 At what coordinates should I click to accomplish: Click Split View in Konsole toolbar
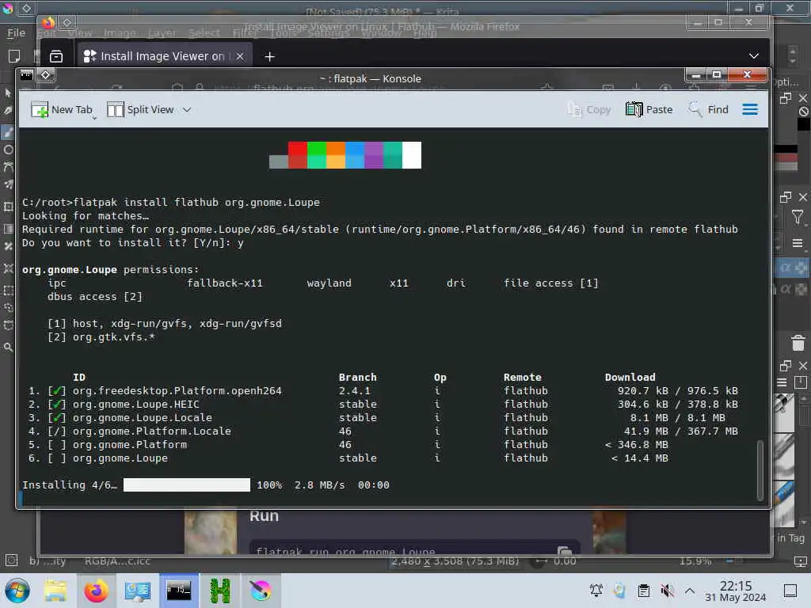[x=141, y=109]
